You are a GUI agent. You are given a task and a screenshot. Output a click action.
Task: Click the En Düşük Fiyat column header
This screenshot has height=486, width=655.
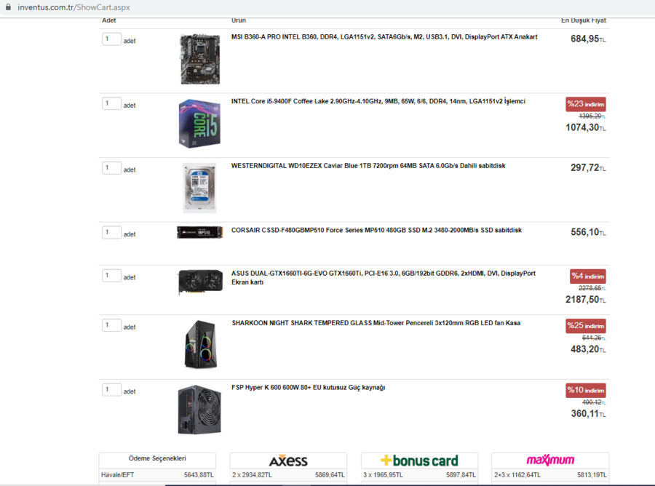pyautogui.click(x=584, y=20)
